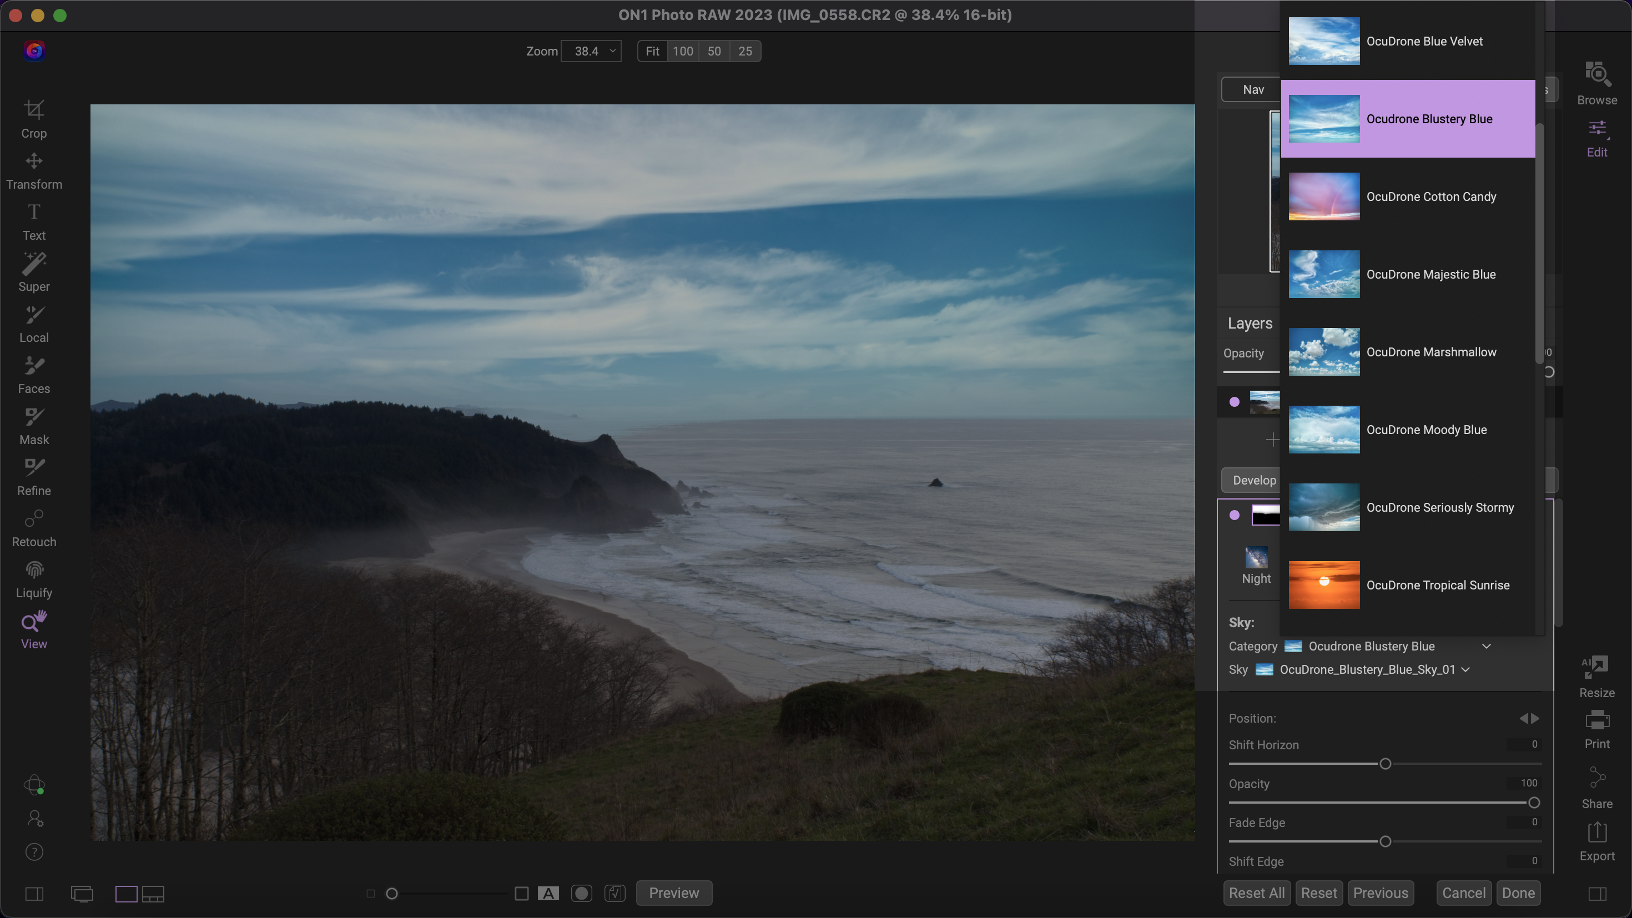Adjust the Shift Horizon slider handle
Image resolution: width=1632 pixels, height=918 pixels.
1385,763
